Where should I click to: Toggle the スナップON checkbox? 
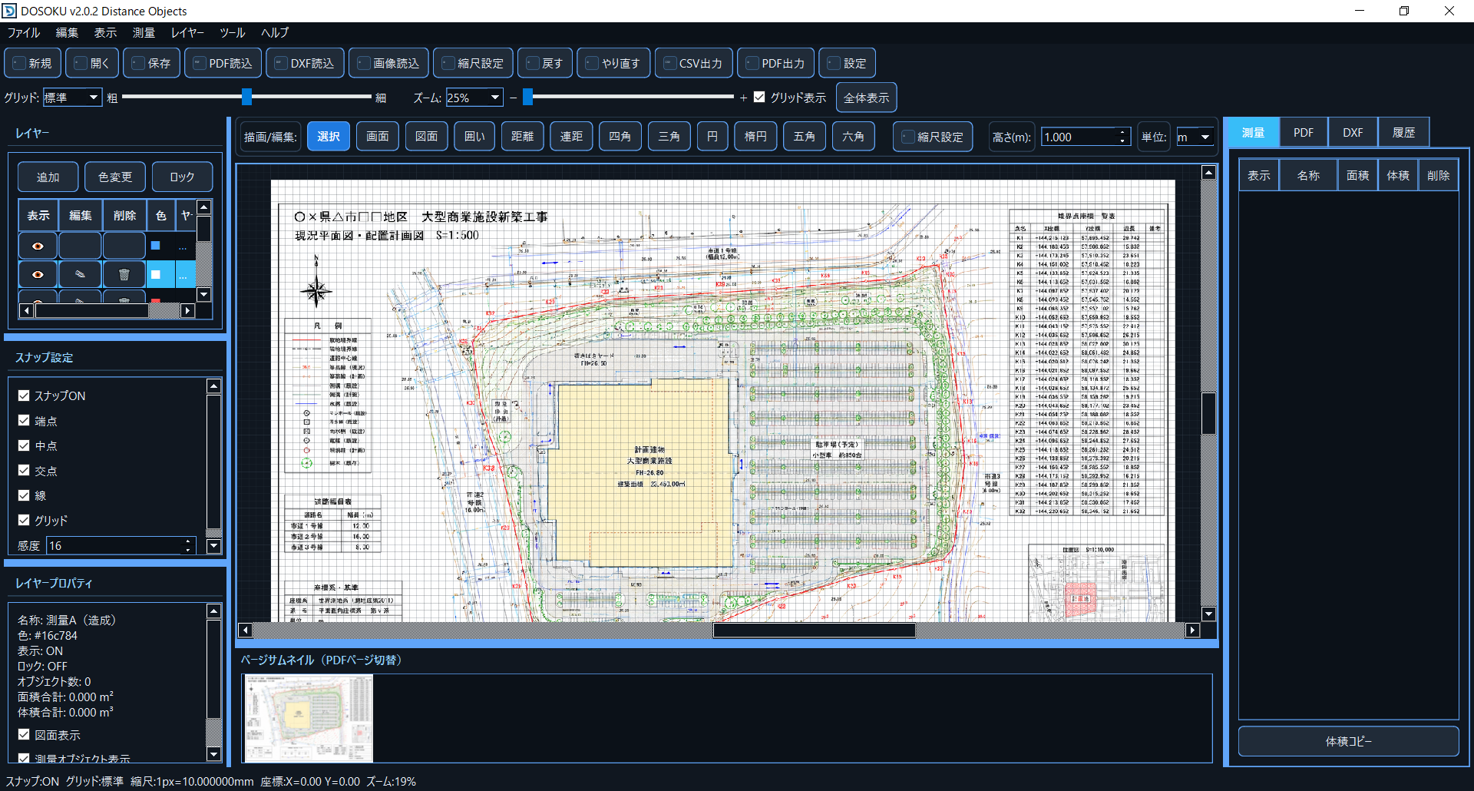pos(24,395)
